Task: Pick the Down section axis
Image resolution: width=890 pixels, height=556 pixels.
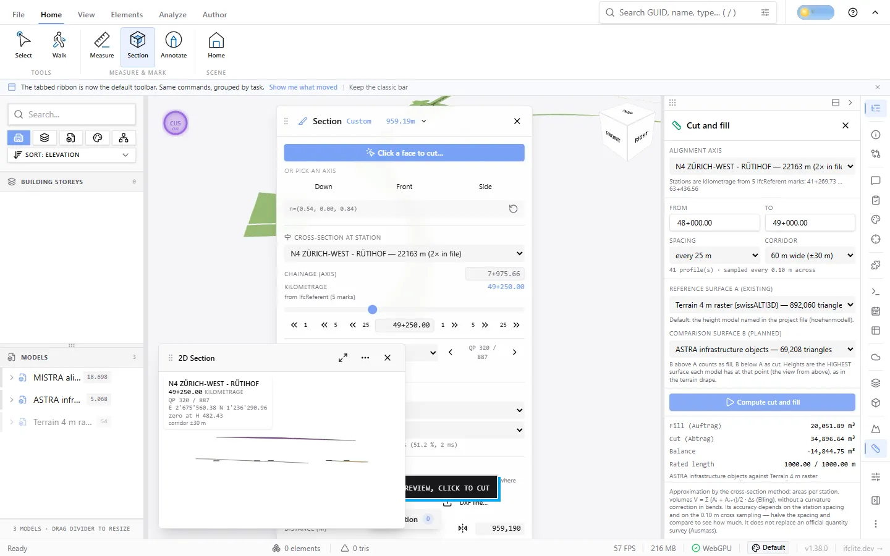Action: 323,187
